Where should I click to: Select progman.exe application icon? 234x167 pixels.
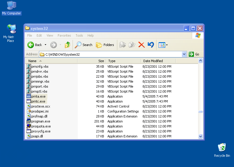click(28, 121)
